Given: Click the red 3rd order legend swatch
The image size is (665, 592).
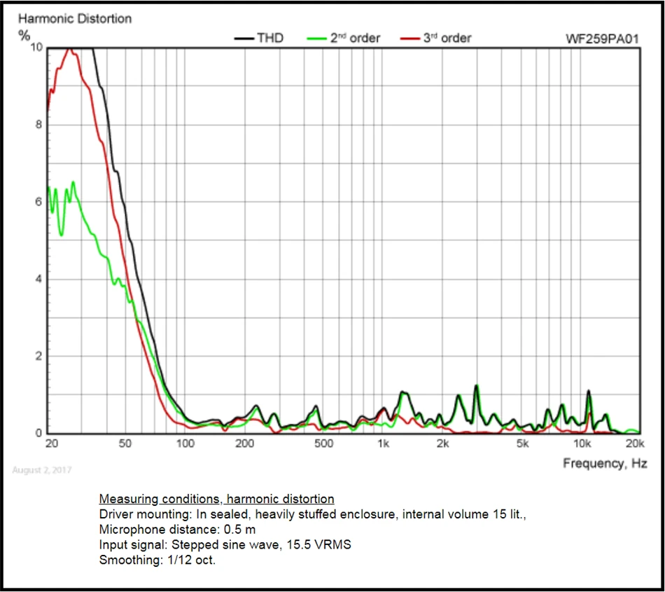Looking at the screenshot, I should point(410,39).
